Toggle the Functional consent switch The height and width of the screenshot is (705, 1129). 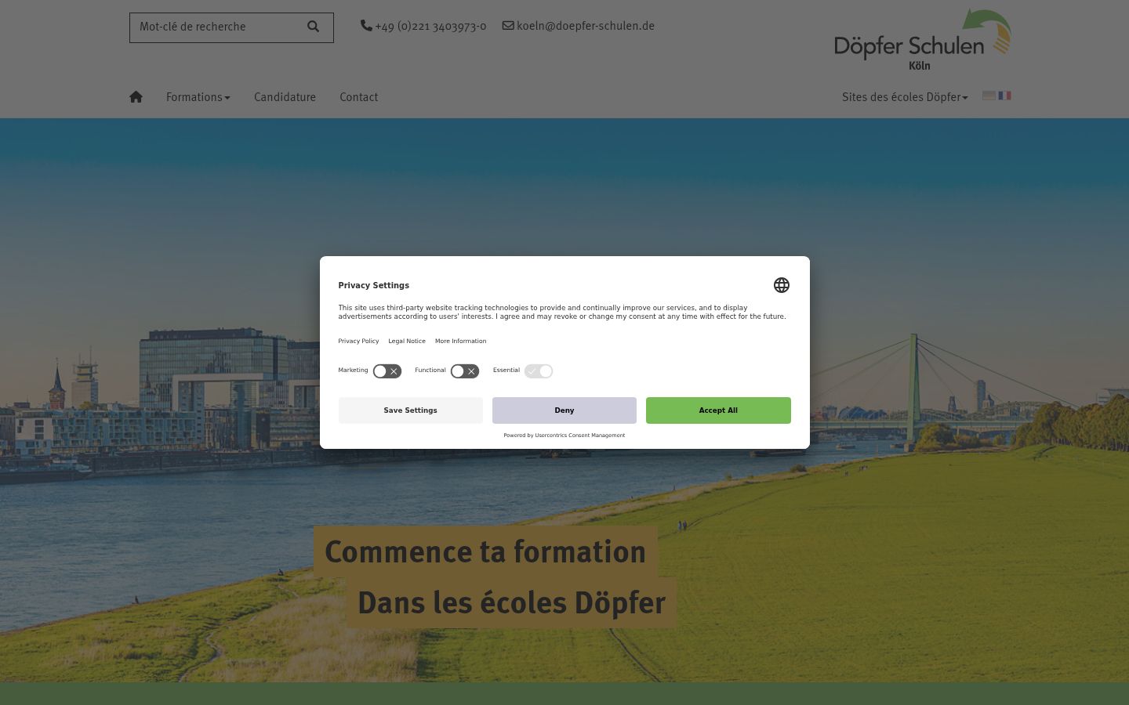465,371
